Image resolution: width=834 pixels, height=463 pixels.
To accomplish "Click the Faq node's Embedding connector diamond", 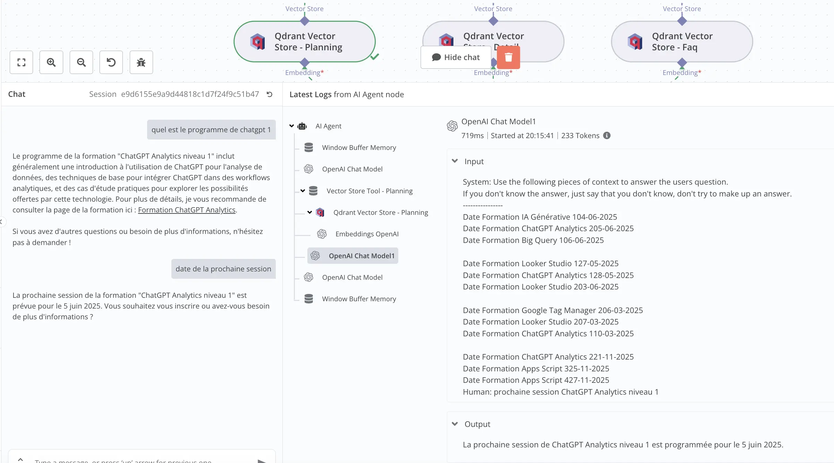I will pyautogui.click(x=682, y=62).
